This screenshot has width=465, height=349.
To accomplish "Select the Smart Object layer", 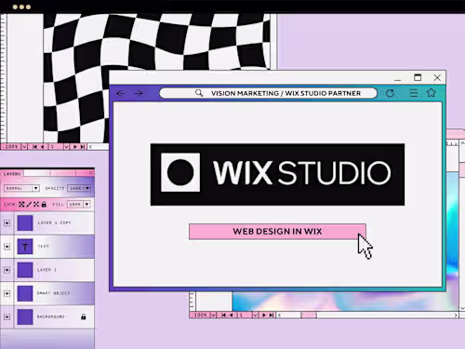I will point(47,293).
